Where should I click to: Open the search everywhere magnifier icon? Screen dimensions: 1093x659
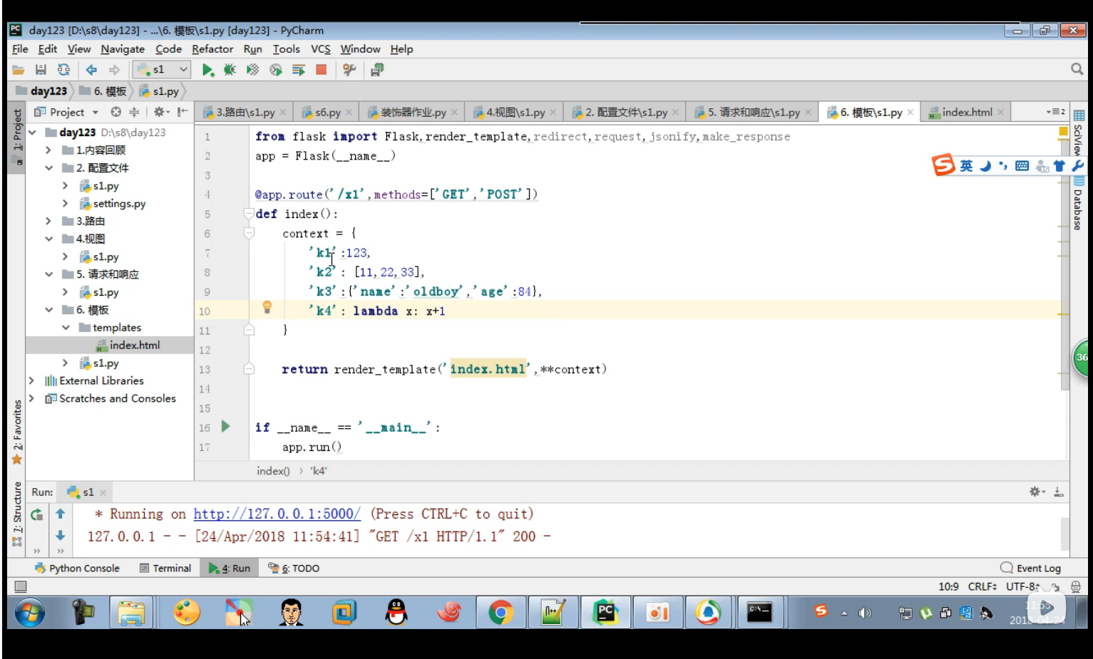point(1077,69)
